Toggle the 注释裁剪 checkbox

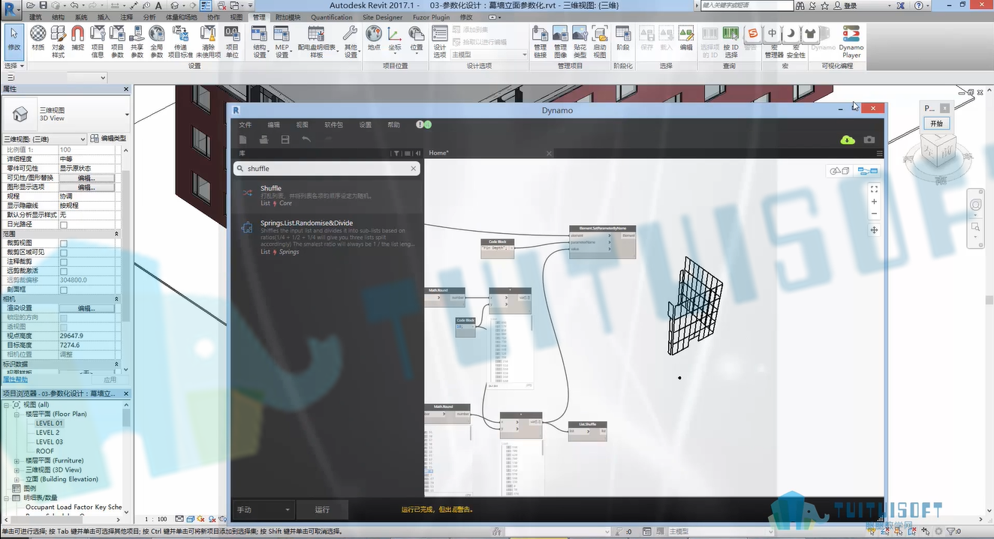[64, 262]
